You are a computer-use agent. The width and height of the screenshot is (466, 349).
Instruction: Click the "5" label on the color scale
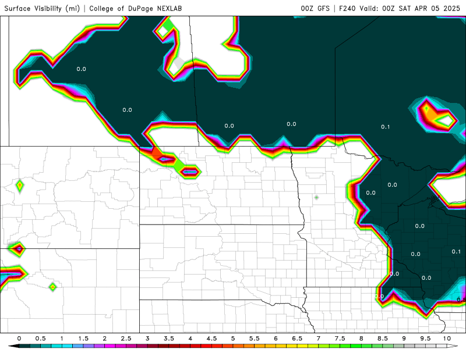233,339
